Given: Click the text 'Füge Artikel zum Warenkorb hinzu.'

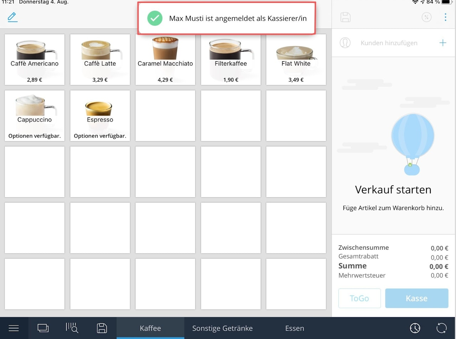Looking at the screenshot, I should tap(393, 208).
